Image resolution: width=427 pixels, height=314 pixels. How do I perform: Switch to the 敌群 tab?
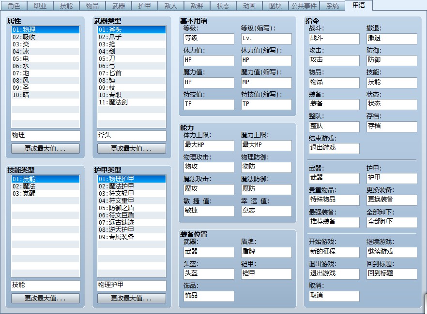point(197,6)
